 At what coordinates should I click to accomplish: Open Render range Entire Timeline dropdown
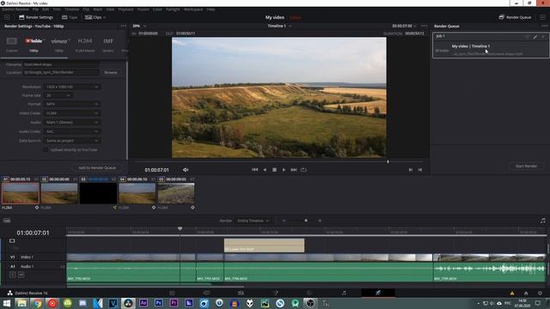254,221
